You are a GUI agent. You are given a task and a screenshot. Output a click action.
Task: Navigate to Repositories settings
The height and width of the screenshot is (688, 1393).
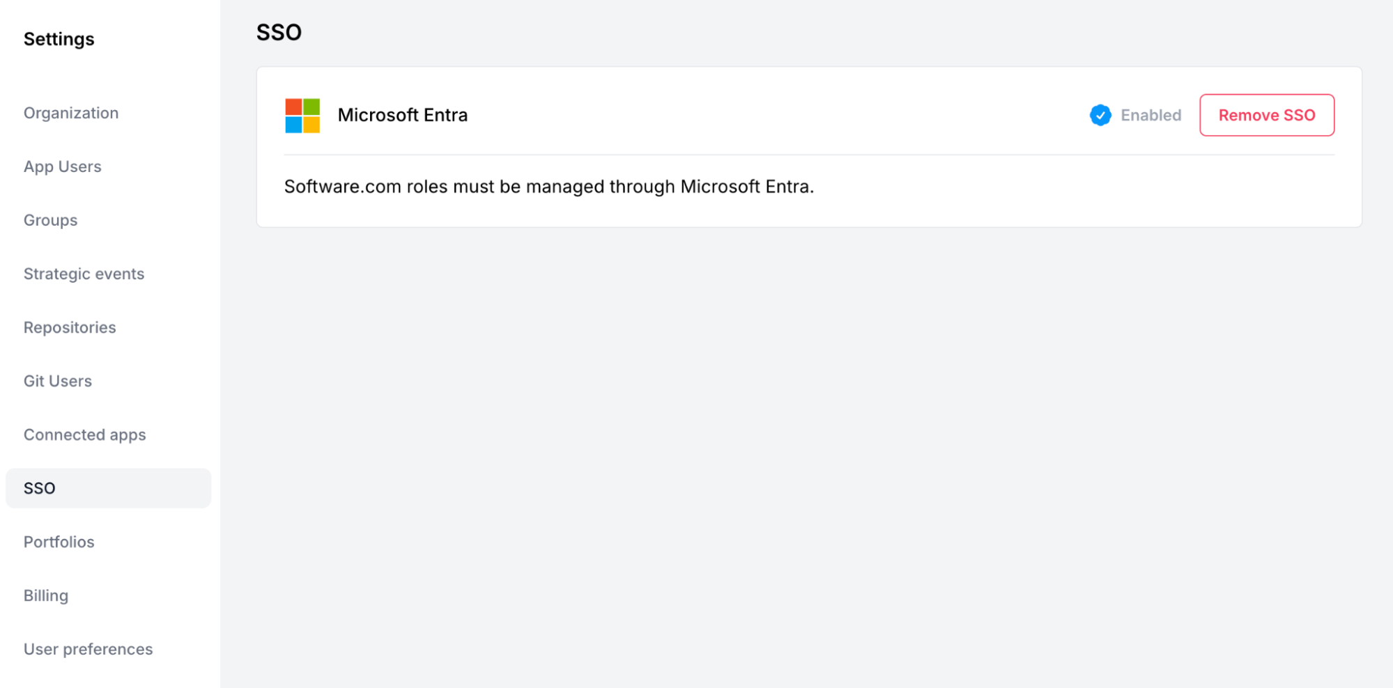(x=70, y=327)
